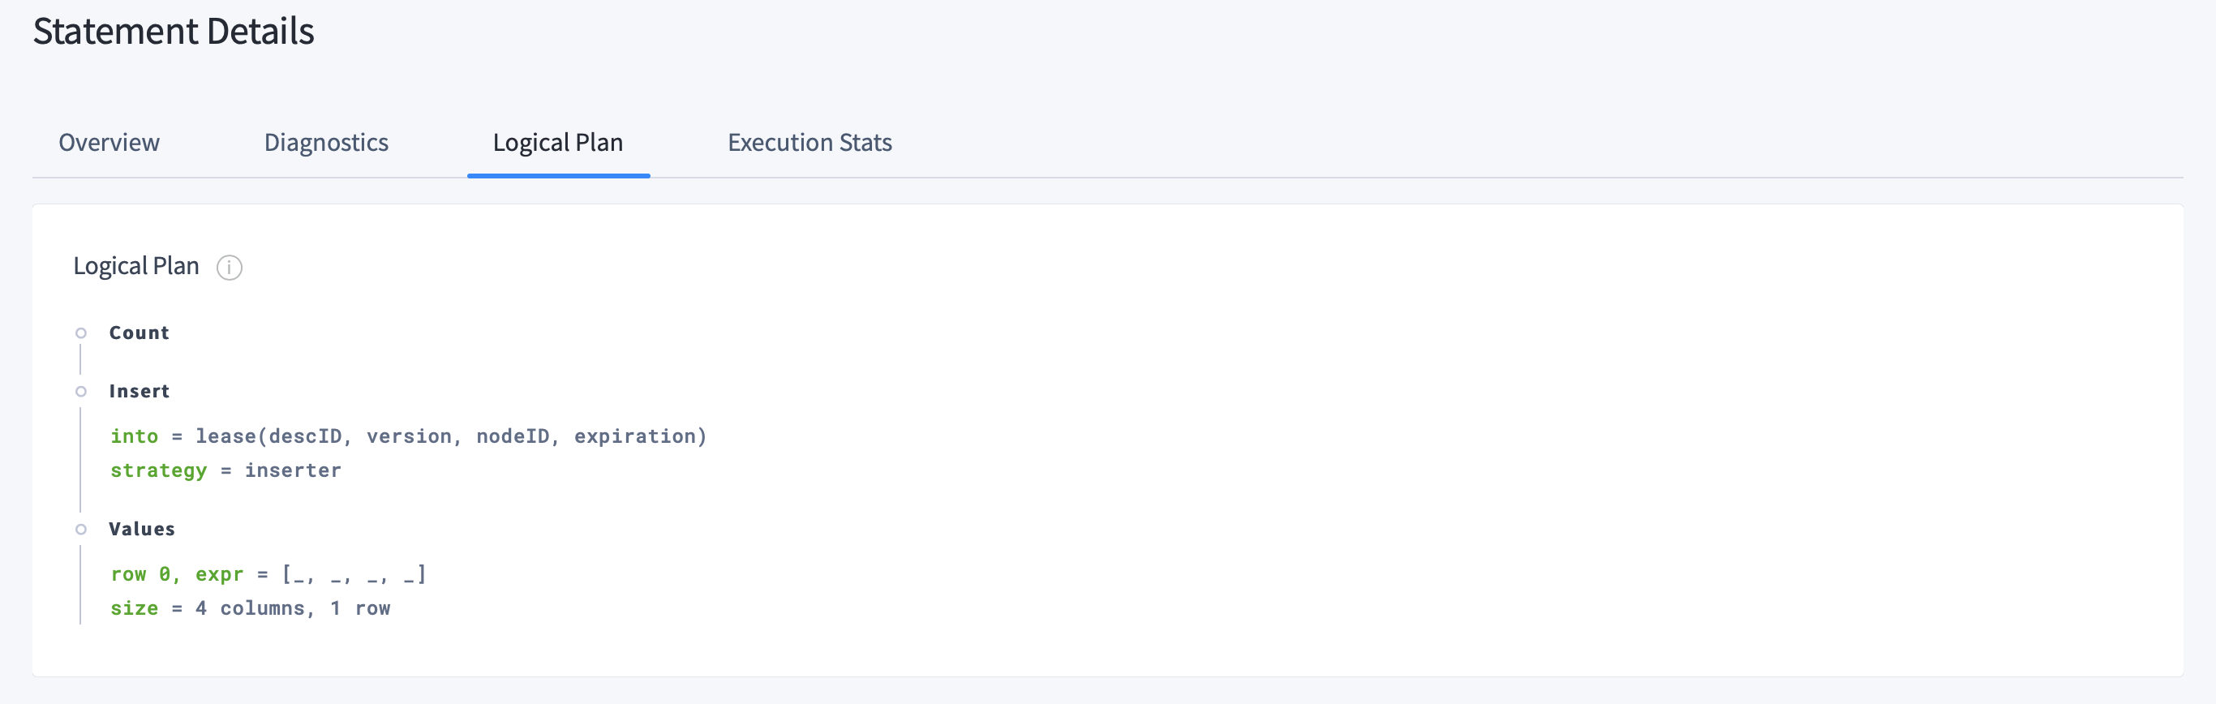Open the Diagnostics tab
The width and height of the screenshot is (2216, 704).
327,142
